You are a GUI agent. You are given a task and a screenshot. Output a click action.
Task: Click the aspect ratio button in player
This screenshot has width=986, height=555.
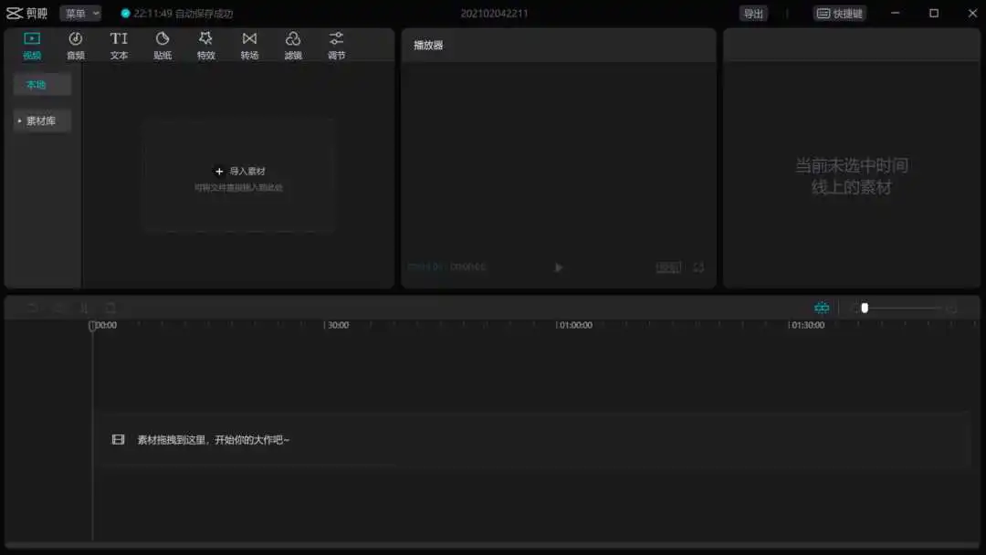tap(668, 267)
